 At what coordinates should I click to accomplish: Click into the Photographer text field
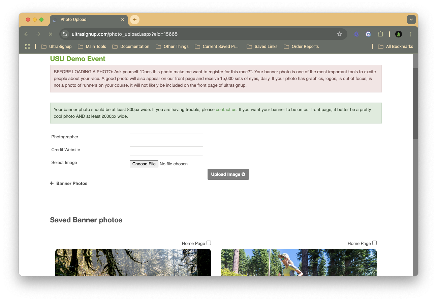coord(166,138)
